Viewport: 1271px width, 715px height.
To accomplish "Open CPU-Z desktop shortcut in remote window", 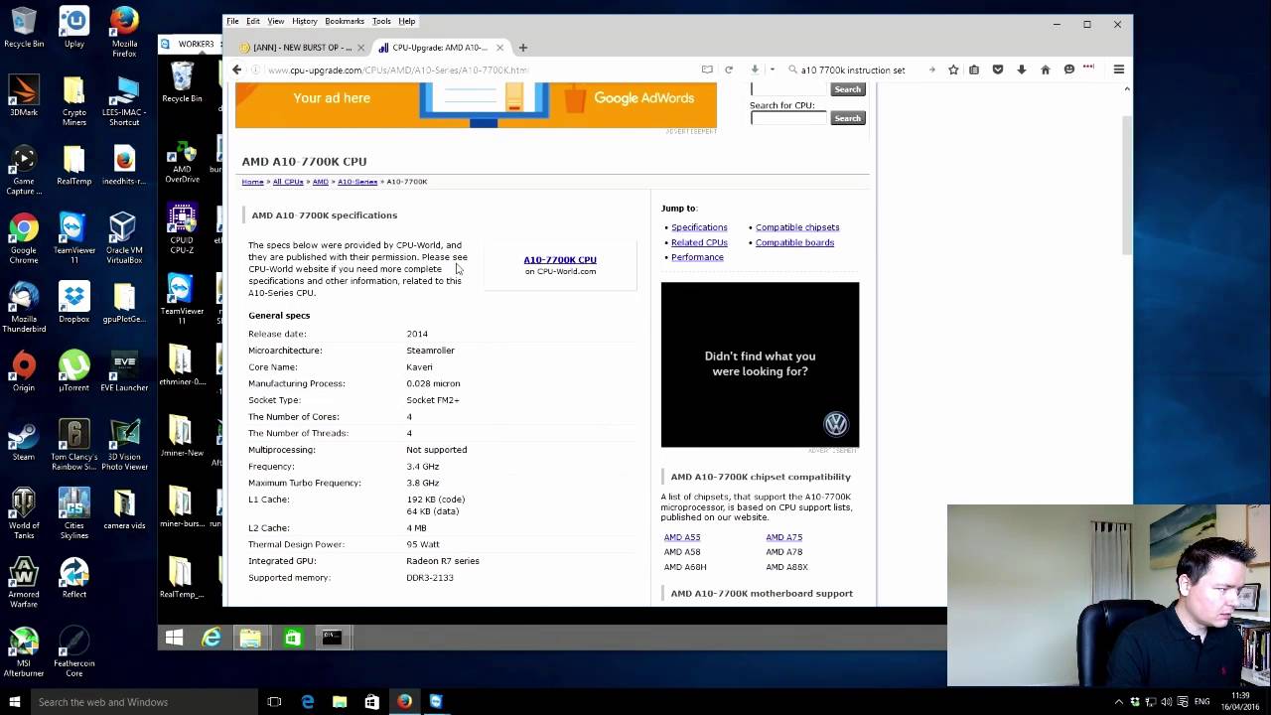I will [x=182, y=229].
